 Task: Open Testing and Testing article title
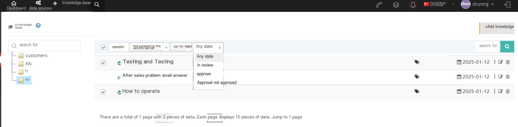tap(148, 62)
